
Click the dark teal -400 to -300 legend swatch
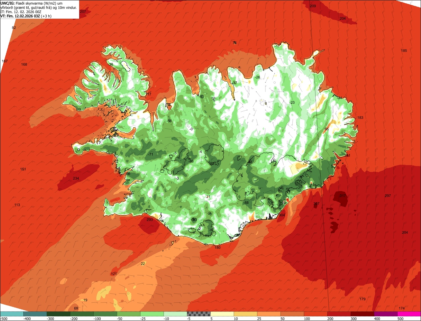tap(35, 314)
